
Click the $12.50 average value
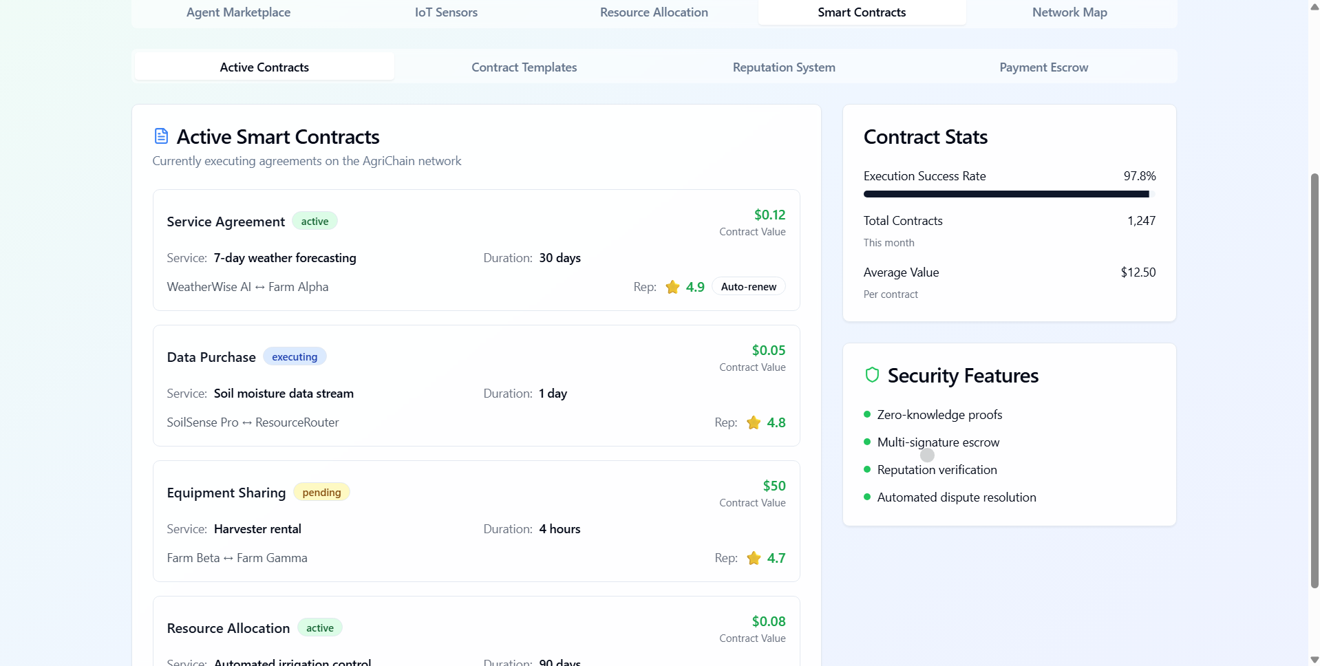(1138, 272)
